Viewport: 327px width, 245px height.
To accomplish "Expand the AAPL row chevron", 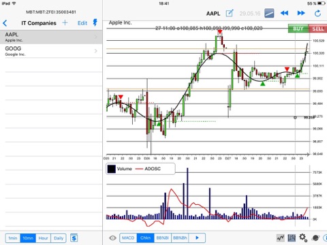I will click(96, 37).
